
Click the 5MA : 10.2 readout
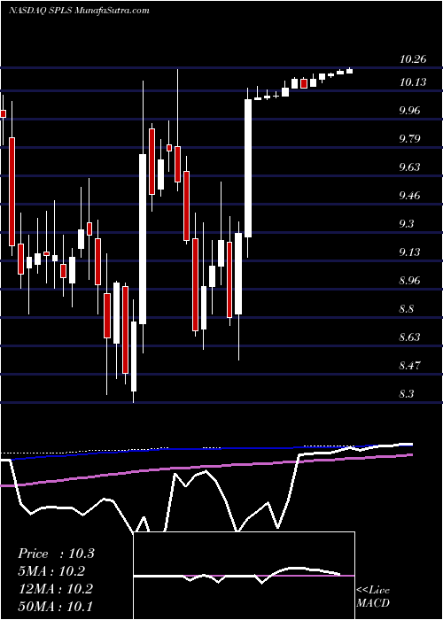click(x=51, y=571)
